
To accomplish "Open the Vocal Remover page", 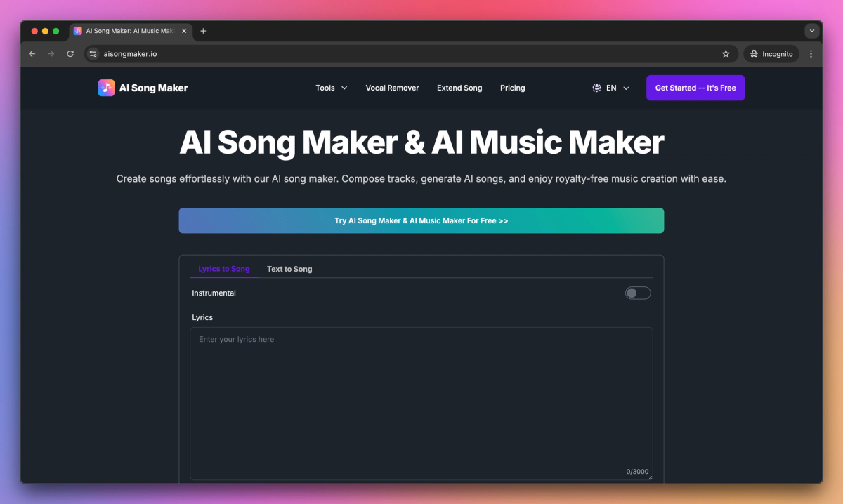I will 392,88.
